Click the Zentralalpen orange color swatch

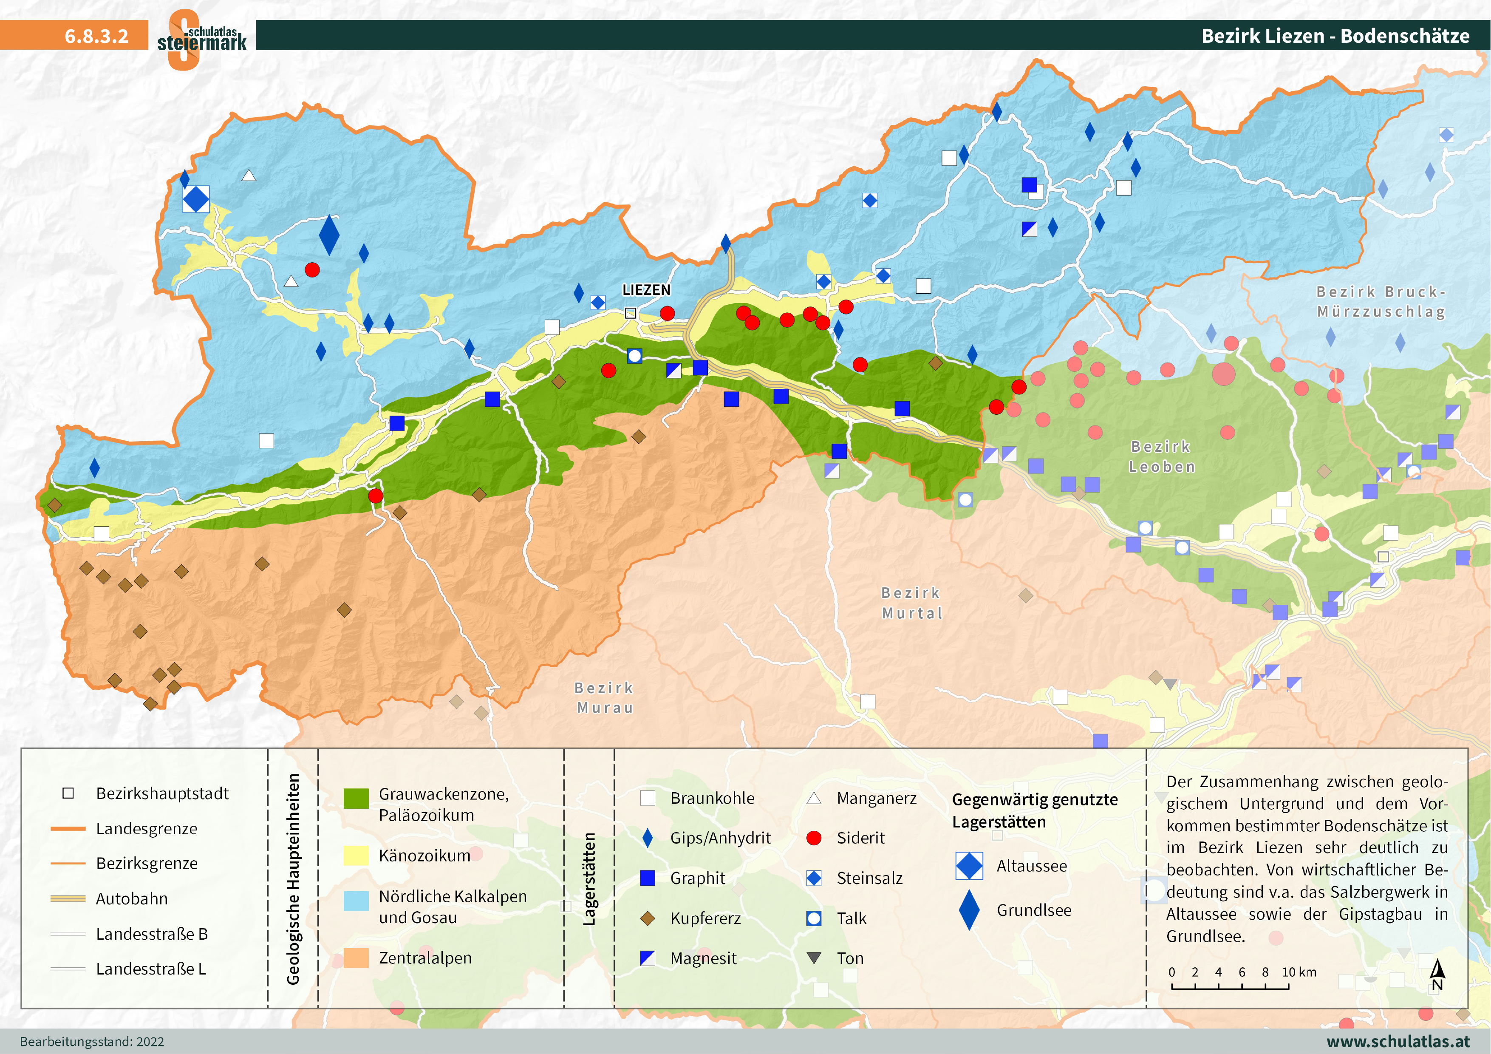[x=356, y=958]
